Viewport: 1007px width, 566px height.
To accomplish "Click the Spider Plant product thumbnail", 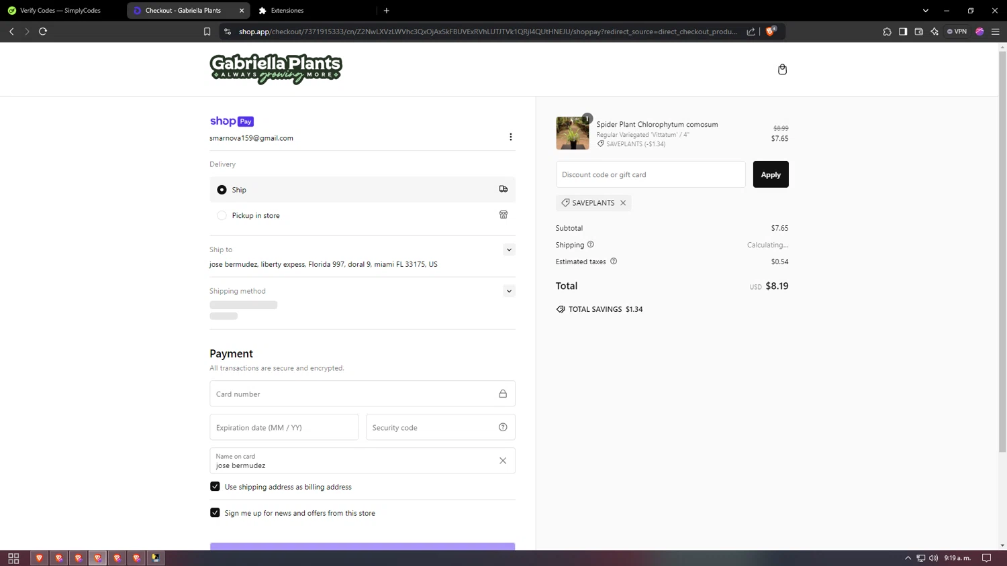I will pyautogui.click(x=573, y=133).
